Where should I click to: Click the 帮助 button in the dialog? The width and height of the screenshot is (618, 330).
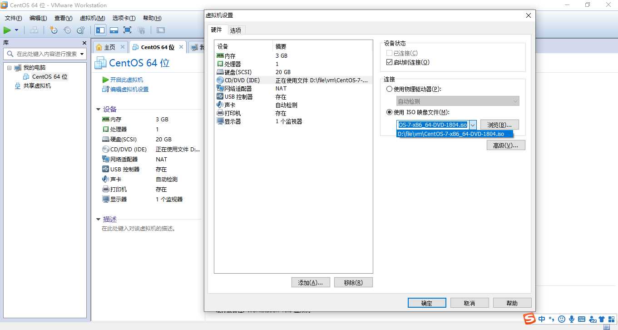point(512,303)
